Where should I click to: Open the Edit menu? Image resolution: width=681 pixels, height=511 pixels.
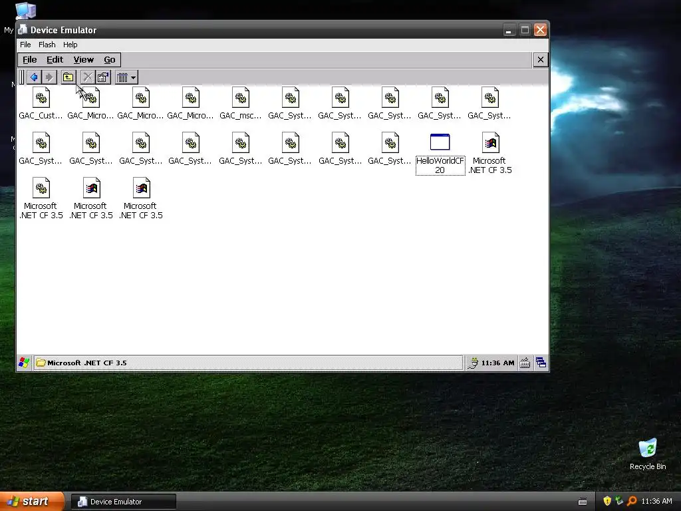(55, 59)
